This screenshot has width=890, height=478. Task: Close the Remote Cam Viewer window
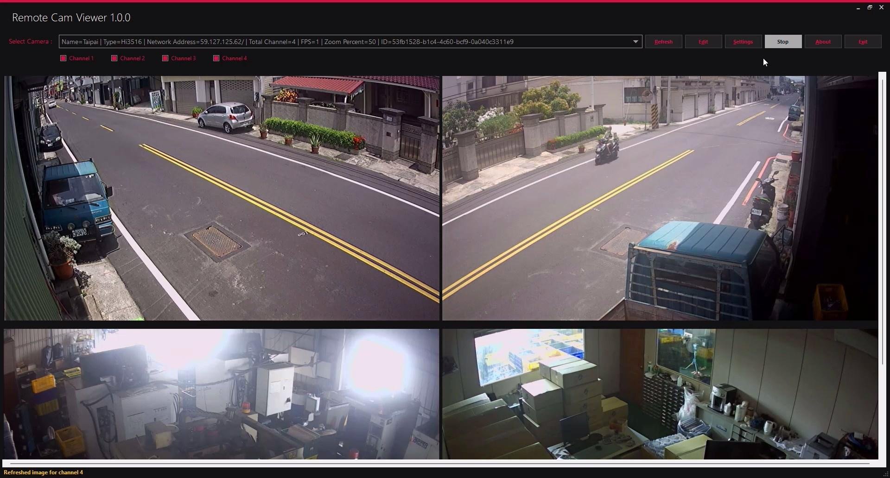[882, 7]
